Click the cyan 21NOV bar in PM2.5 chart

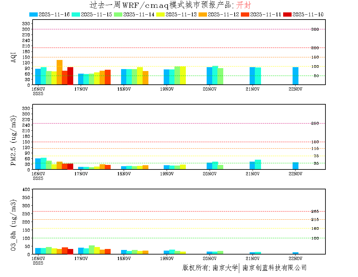[258, 164]
